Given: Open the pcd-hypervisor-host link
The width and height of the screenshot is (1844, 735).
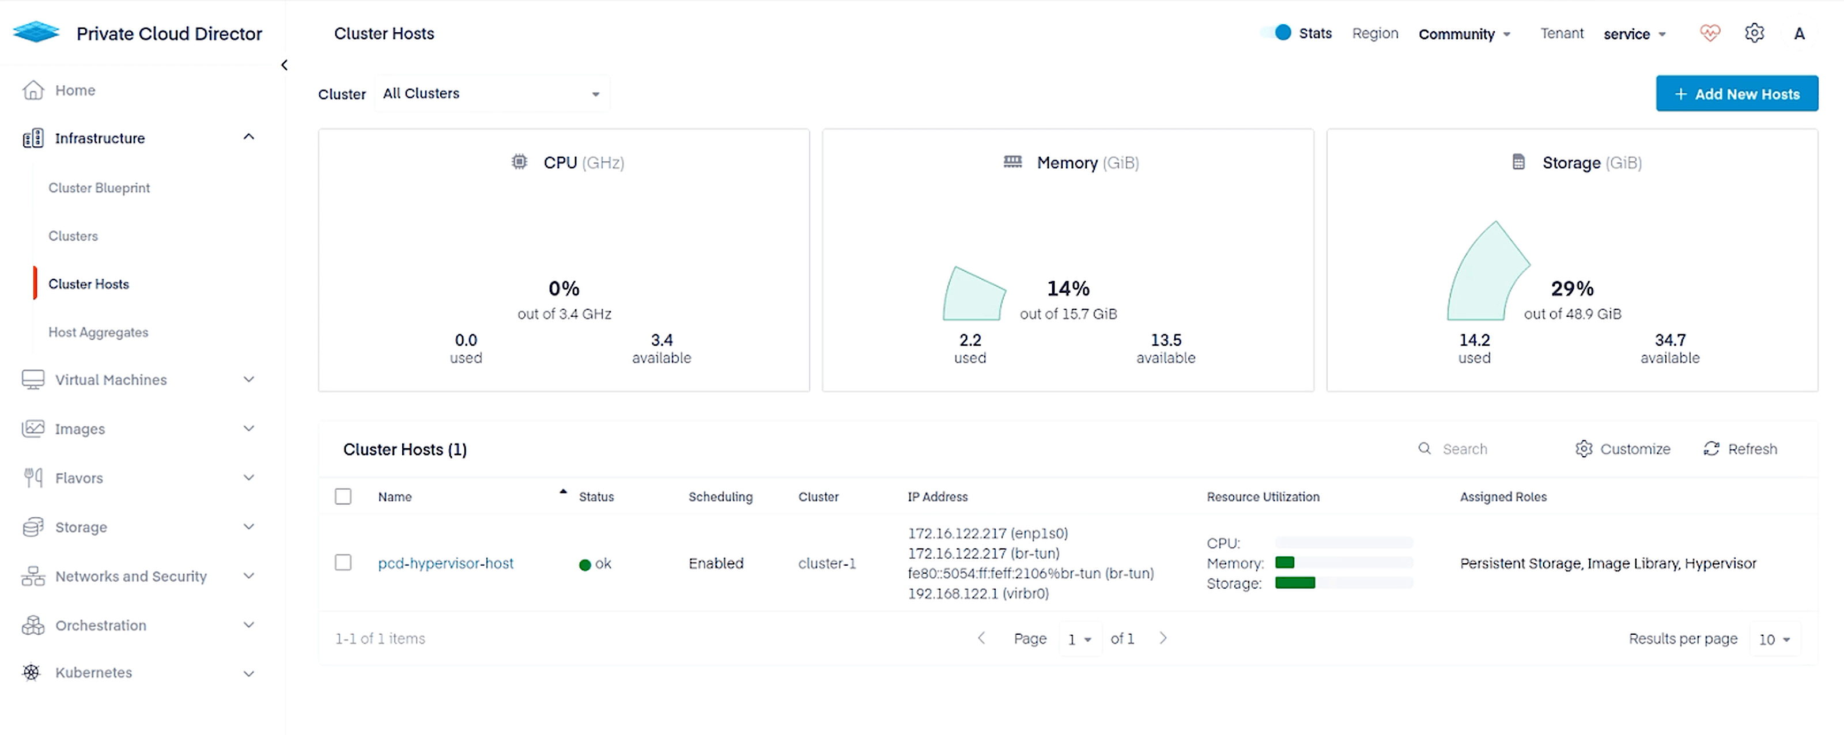Looking at the screenshot, I should coord(445,563).
